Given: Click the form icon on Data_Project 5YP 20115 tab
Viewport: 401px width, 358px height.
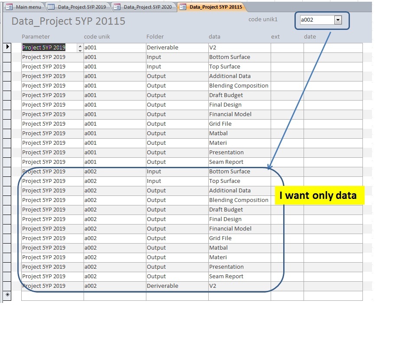Looking at the screenshot, I should click(183, 7).
